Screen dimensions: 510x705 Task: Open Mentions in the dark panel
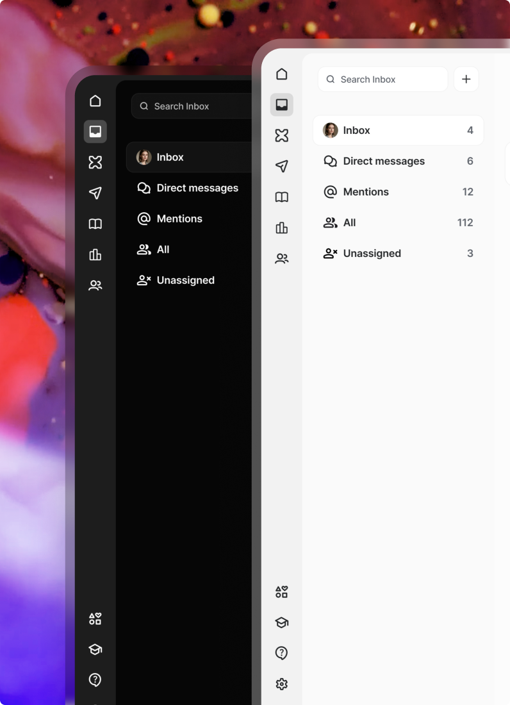[x=179, y=219]
